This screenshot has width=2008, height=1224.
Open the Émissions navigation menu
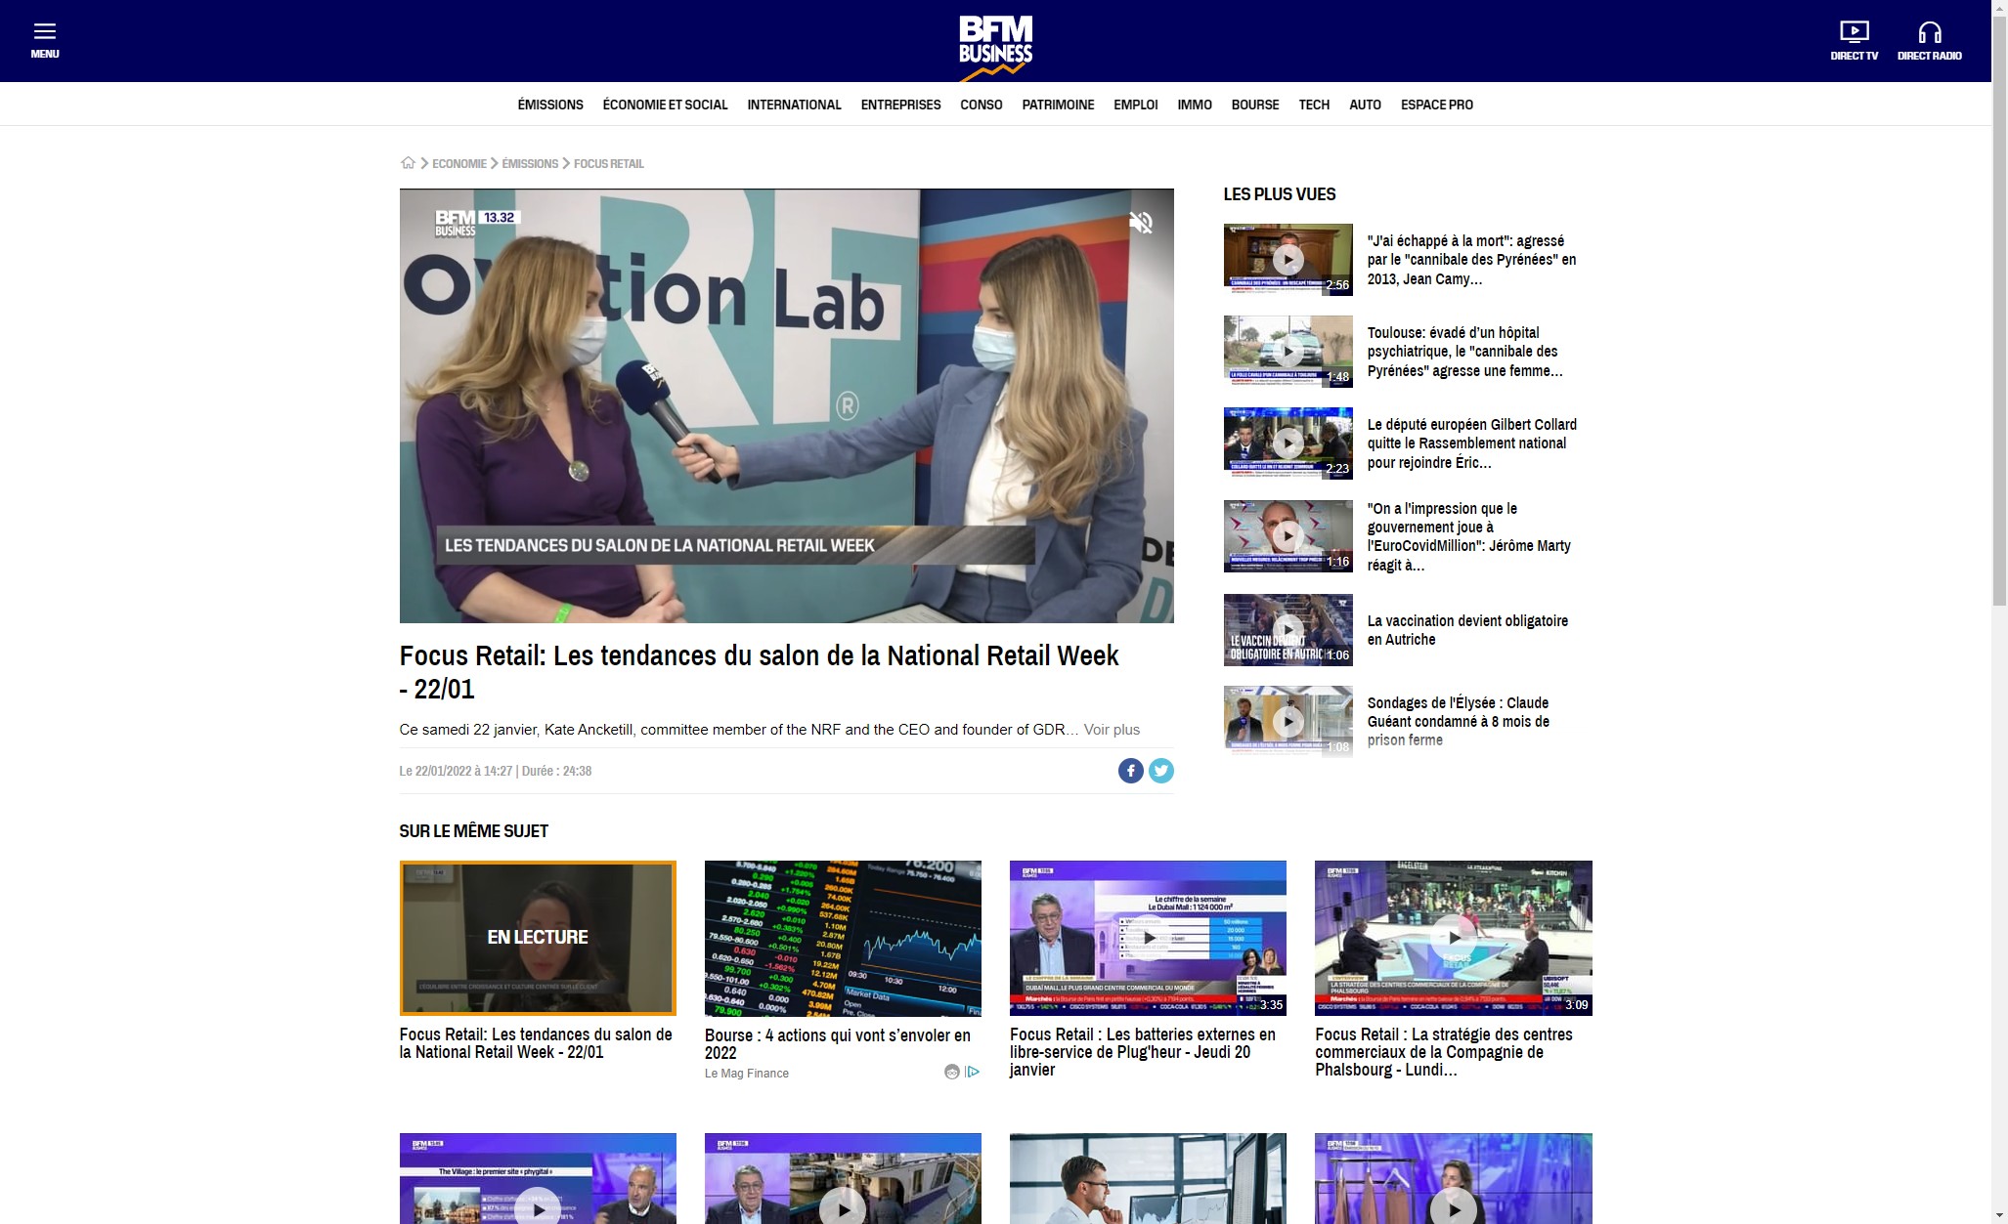(x=550, y=105)
